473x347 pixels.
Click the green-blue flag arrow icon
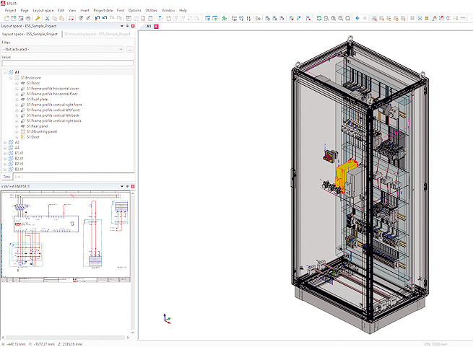coord(299,18)
